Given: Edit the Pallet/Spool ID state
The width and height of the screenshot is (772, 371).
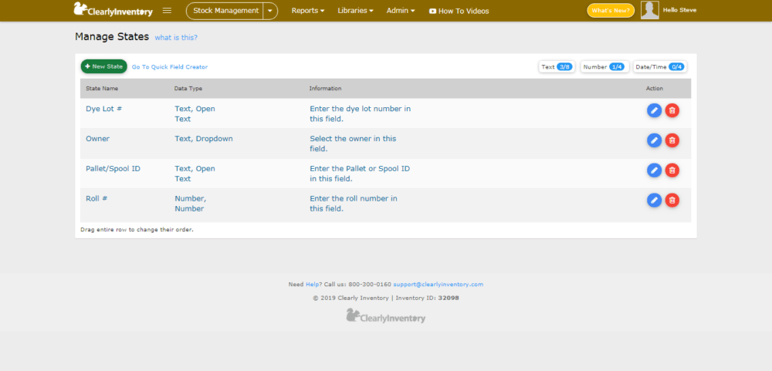Looking at the screenshot, I should point(654,170).
